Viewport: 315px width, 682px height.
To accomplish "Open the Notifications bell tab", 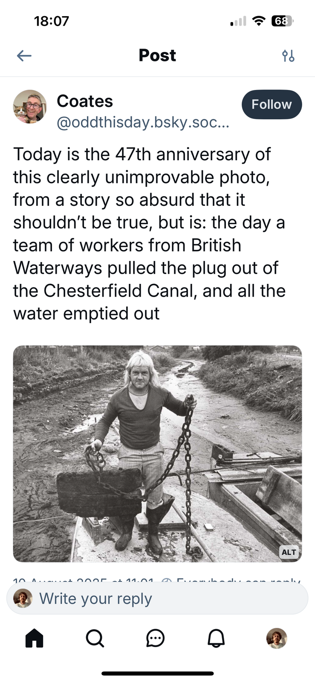I will (216, 638).
